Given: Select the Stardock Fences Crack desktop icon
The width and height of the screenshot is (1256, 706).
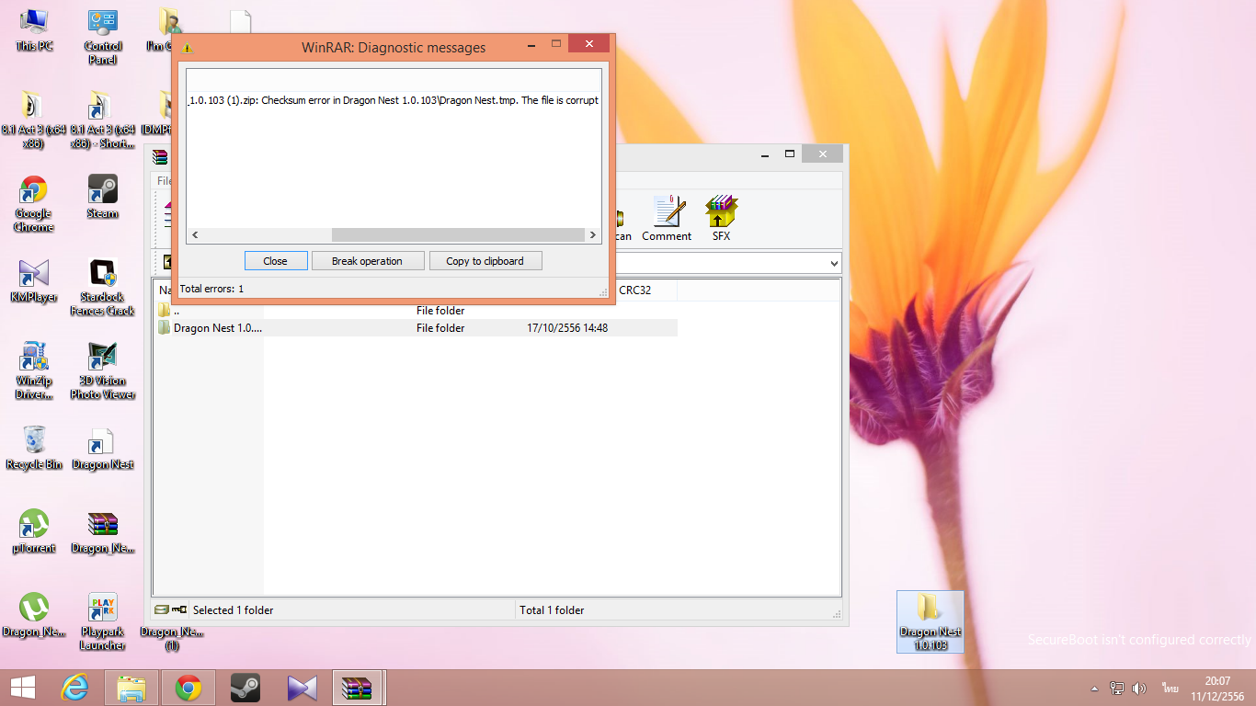Looking at the screenshot, I should [x=102, y=288].
